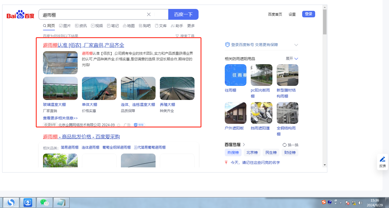Select the 北京榜 tab
This screenshot has height=208, width=389.
[252, 152]
